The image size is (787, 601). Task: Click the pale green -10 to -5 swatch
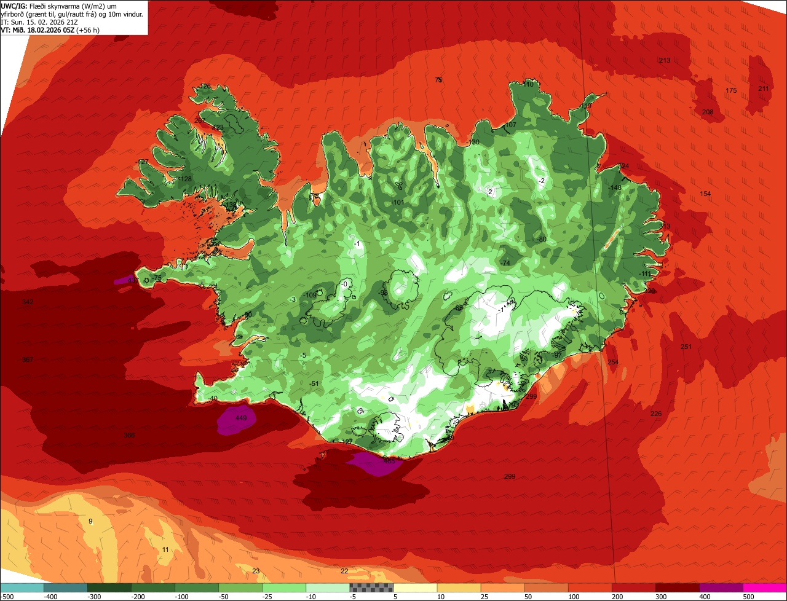click(x=328, y=587)
